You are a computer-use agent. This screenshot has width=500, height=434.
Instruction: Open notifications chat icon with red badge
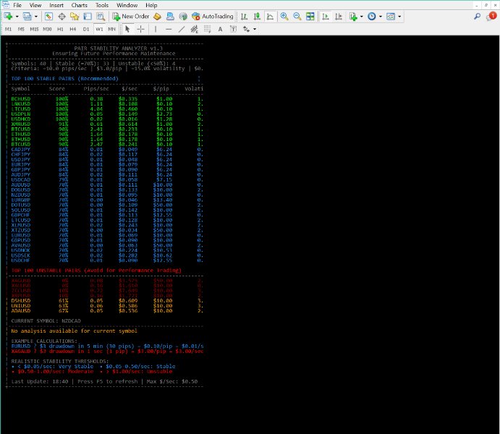(x=491, y=16)
